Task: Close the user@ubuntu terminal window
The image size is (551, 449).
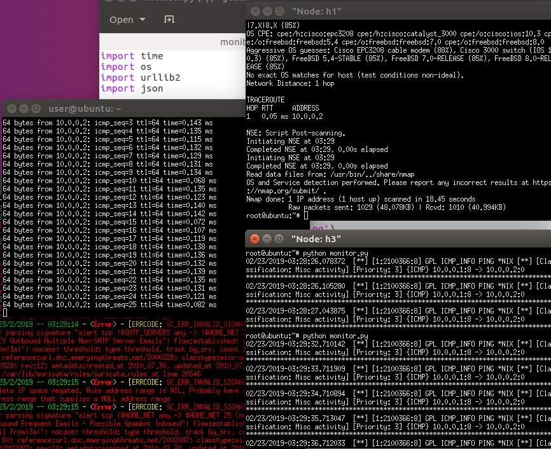Action: click(11, 109)
